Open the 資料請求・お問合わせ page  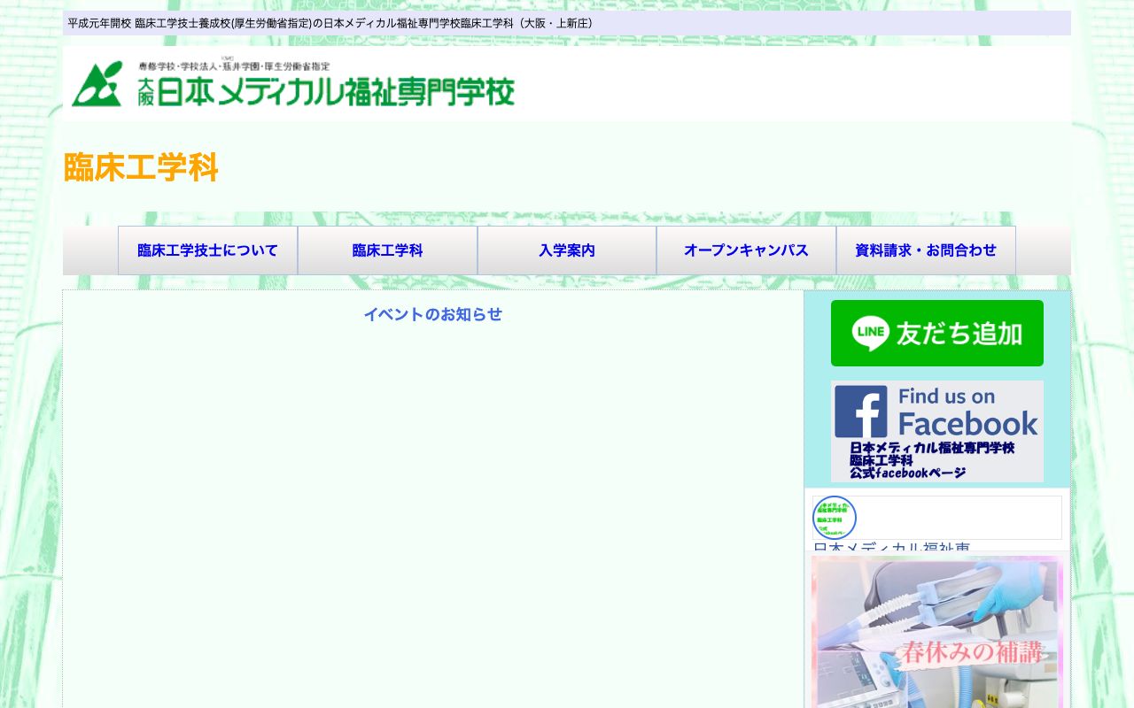[x=925, y=250]
